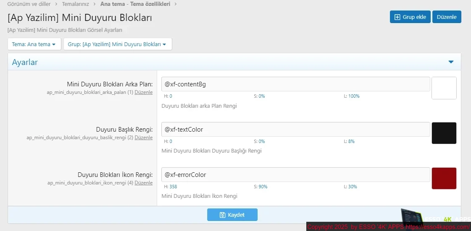Click the Düzenle button at top right
This screenshot has height=231, width=471.
coord(447,17)
